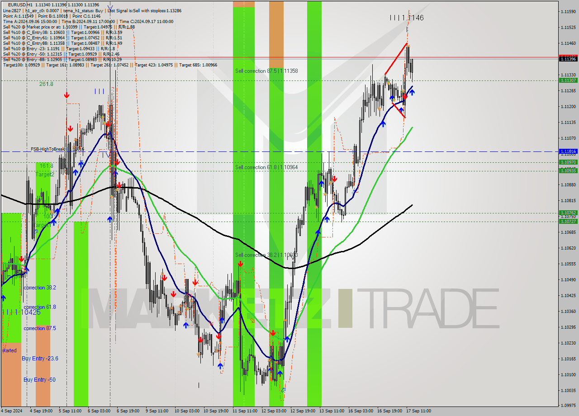Click the blue 'correction 61.8' label
579x416 pixels.
point(40,307)
